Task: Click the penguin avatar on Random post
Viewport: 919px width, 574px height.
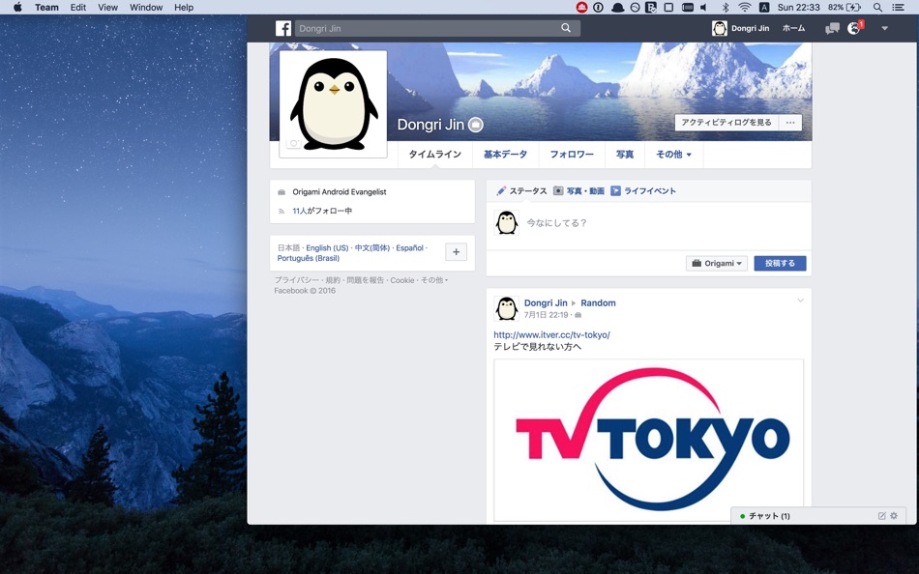Action: (x=506, y=308)
